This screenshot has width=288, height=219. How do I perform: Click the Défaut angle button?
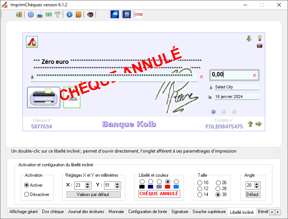pyautogui.click(x=252, y=195)
